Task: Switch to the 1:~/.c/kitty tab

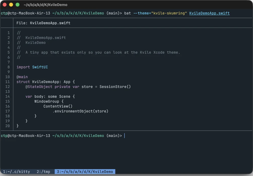Action: point(16,172)
